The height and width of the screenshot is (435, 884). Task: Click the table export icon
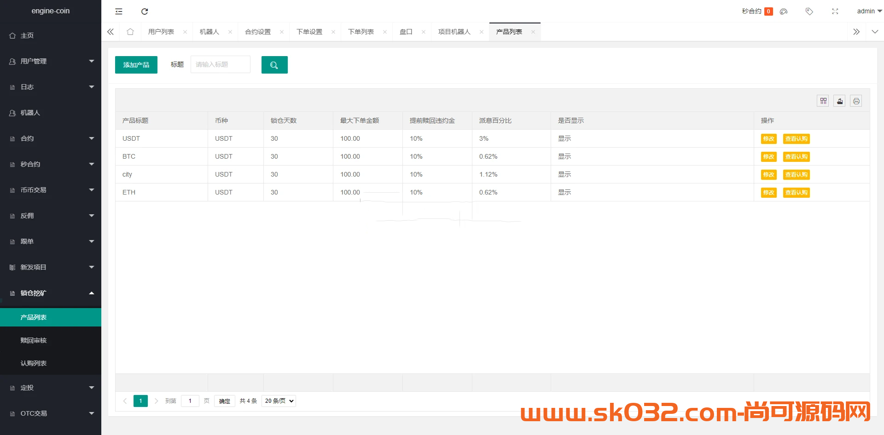(x=840, y=101)
